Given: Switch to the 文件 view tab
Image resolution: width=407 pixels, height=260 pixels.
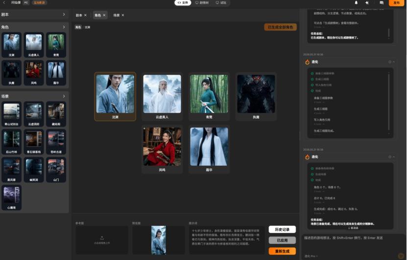Looking at the screenshot, I should (183, 2).
